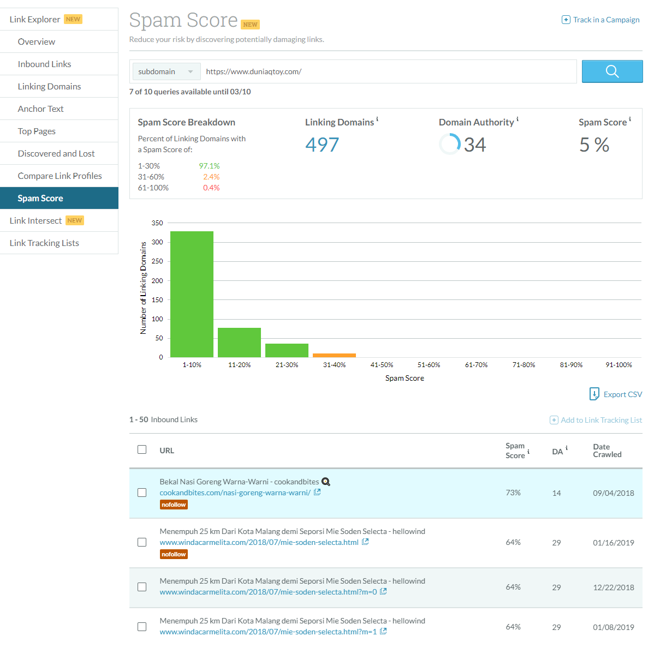This screenshot has width=666, height=648.
Task: Click info icon beside Spam Score column header
Action: 528,451
